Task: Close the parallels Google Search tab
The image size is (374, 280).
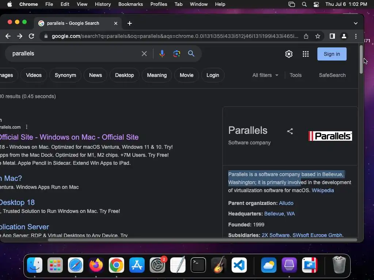Action: pos(116,23)
